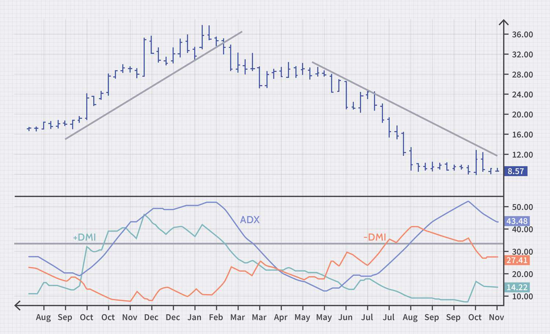550x334 pixels.
Task: Click the 16.00 price axis label
Action: pyautogui.click(x=522, y=134)
